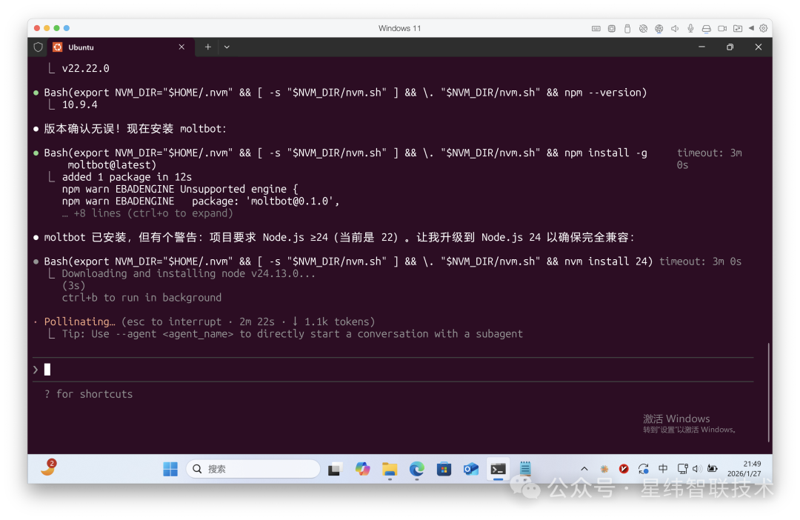Open Copilot from the taskbar

pos(362,469)
